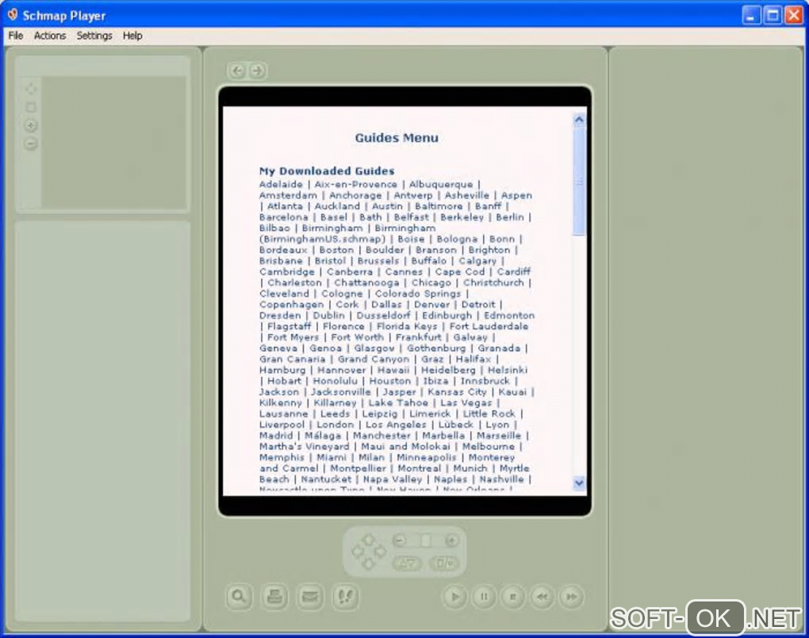The width and height of the screenshot is (809, 638).
Task: Click the Guides Menu heading
Action: 397,138
